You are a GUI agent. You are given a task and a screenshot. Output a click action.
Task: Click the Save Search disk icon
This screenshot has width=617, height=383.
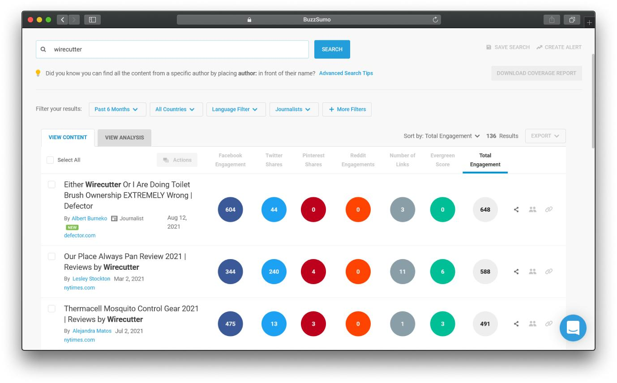click(488, 47)
